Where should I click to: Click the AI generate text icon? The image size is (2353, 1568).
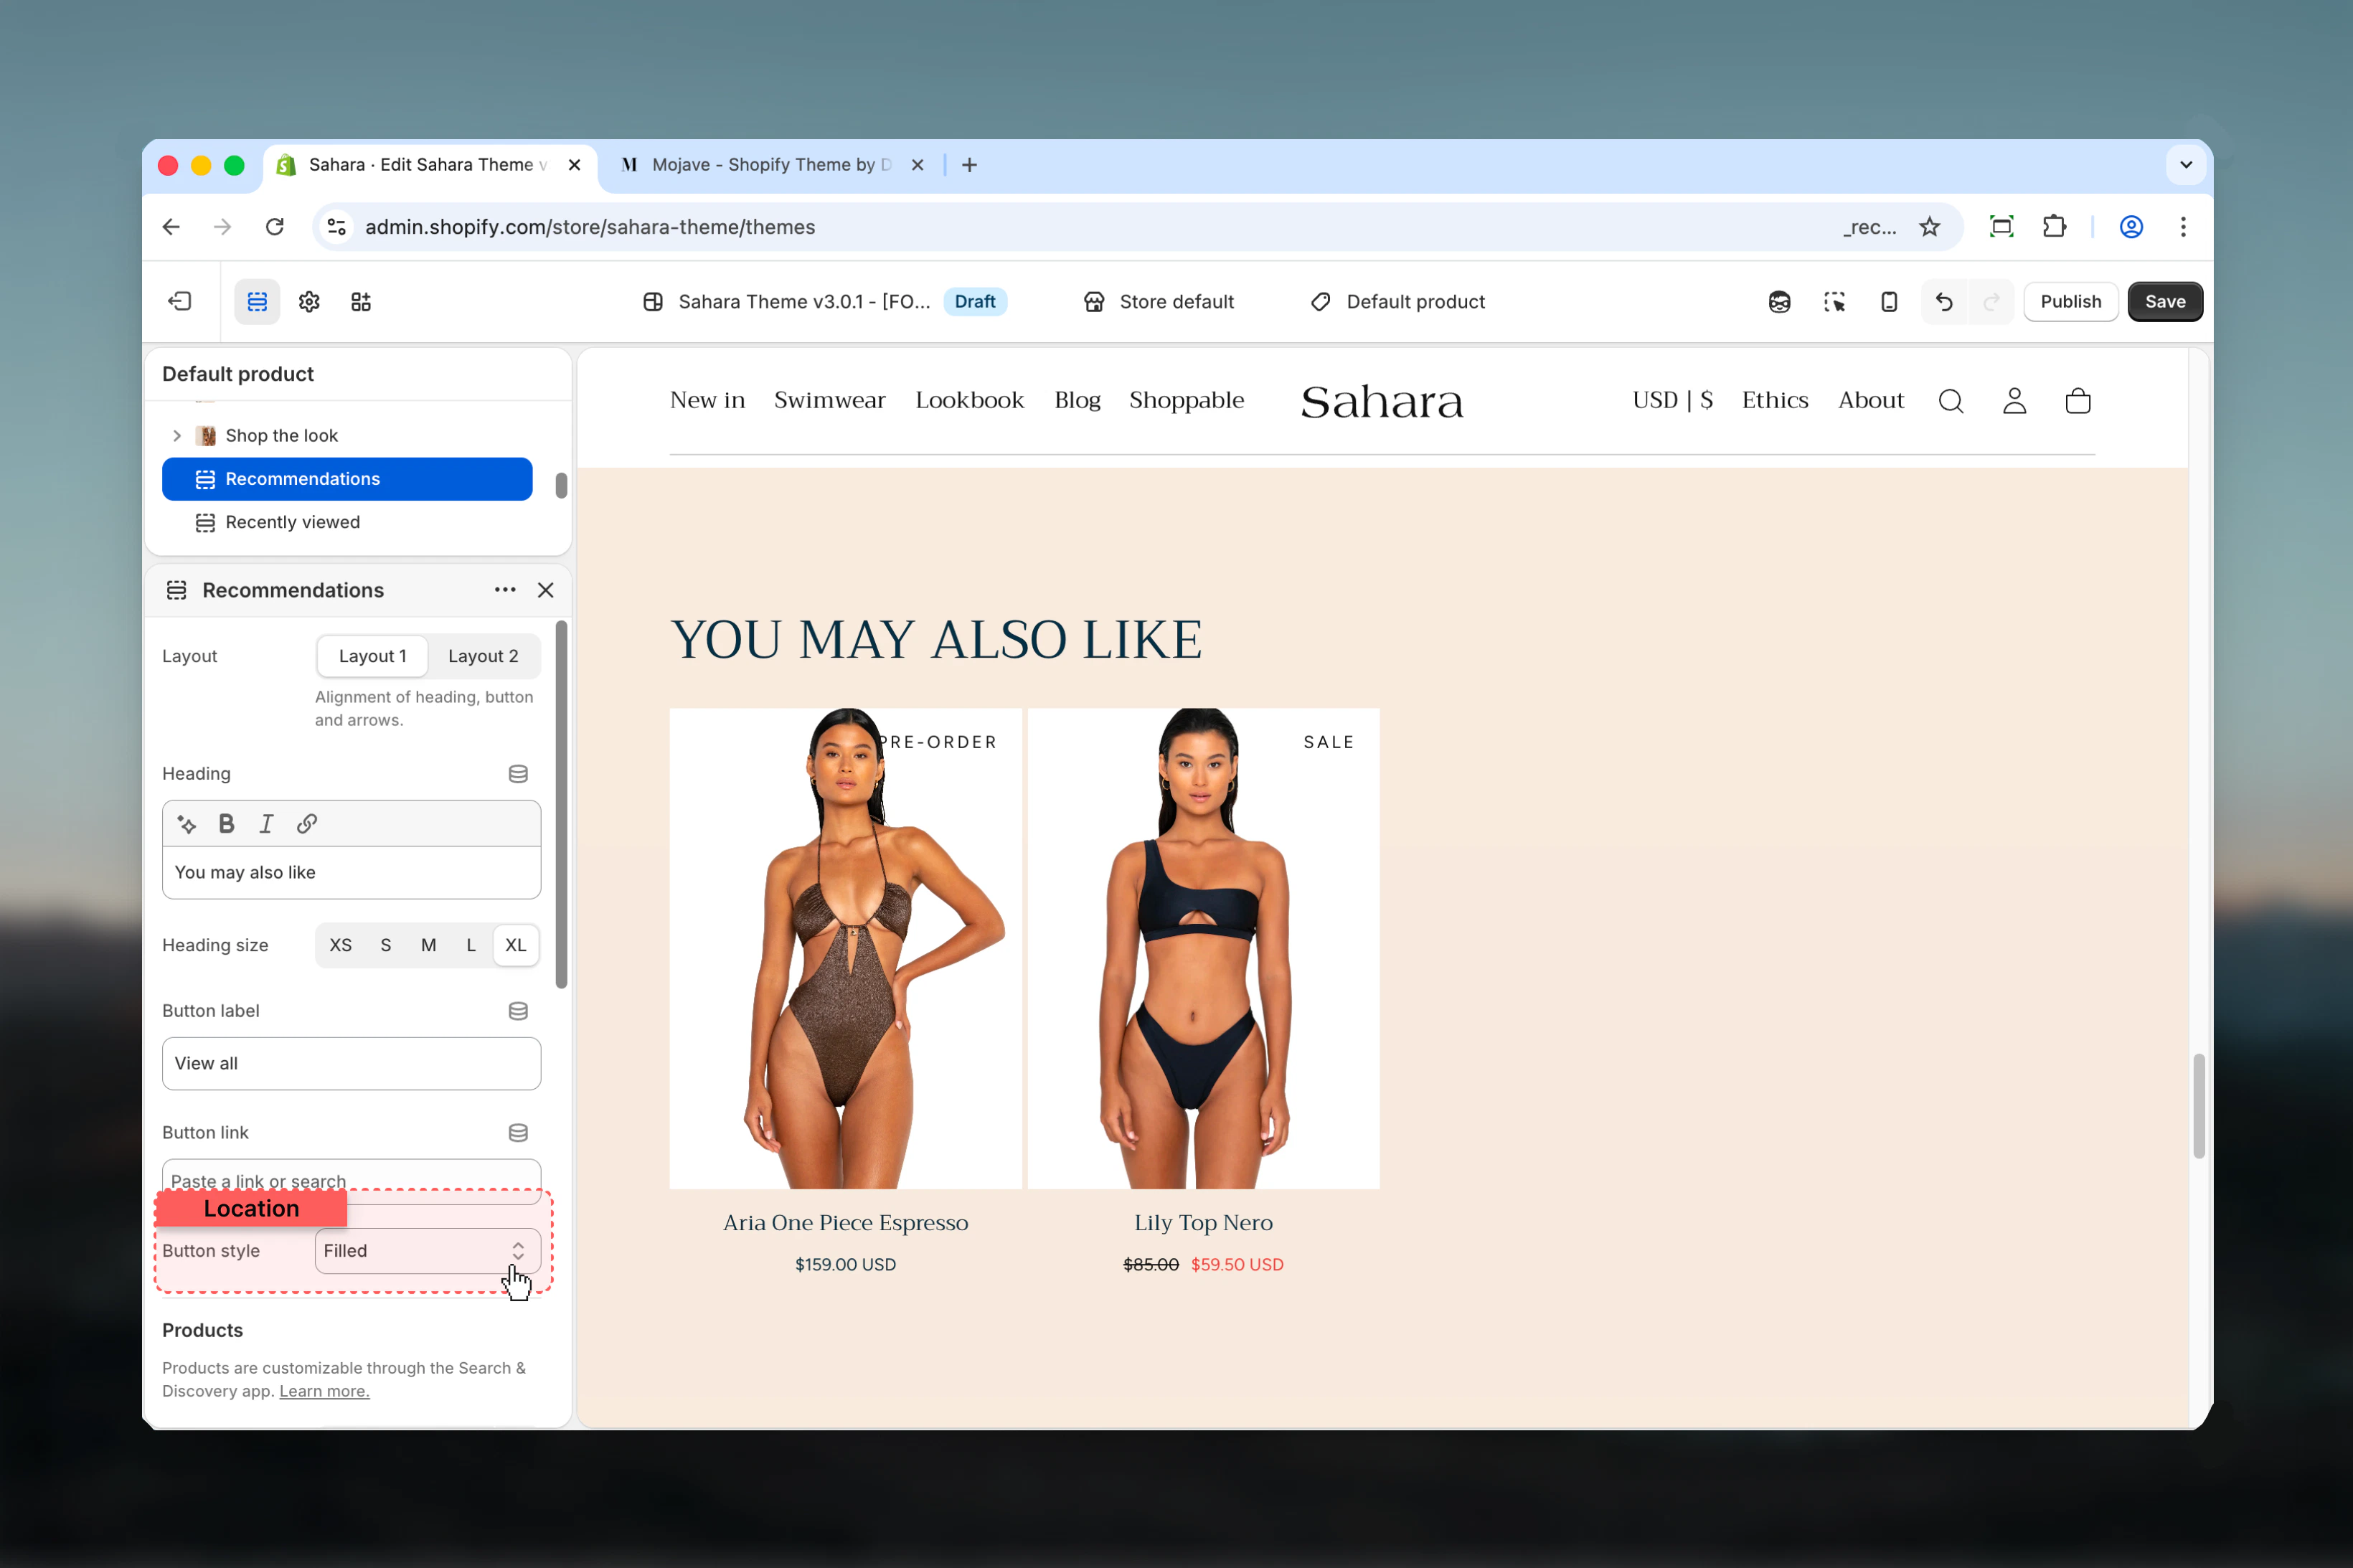click(187, 824)
